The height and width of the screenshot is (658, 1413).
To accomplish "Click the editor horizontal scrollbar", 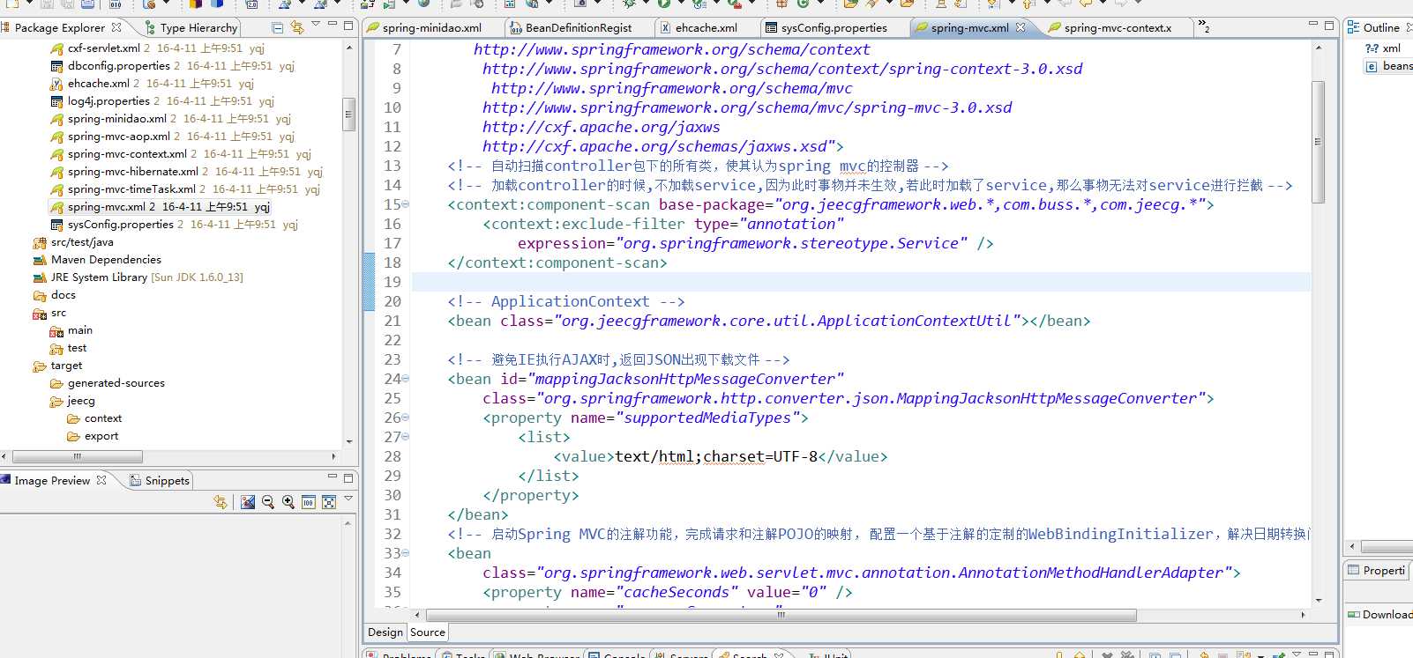I will (782, 615).
